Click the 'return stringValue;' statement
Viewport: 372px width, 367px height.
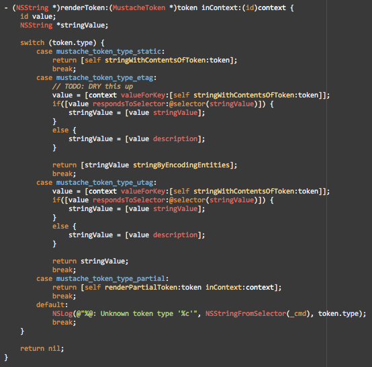tap(91, 261)
